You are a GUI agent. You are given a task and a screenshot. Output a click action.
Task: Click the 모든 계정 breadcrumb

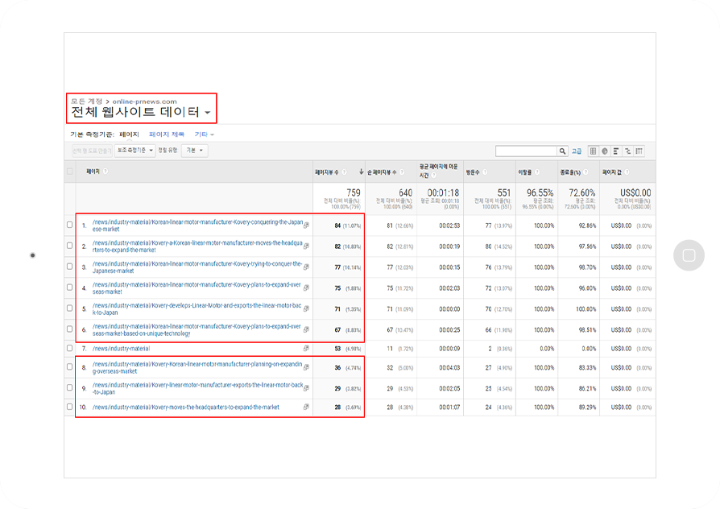[86, 101]
